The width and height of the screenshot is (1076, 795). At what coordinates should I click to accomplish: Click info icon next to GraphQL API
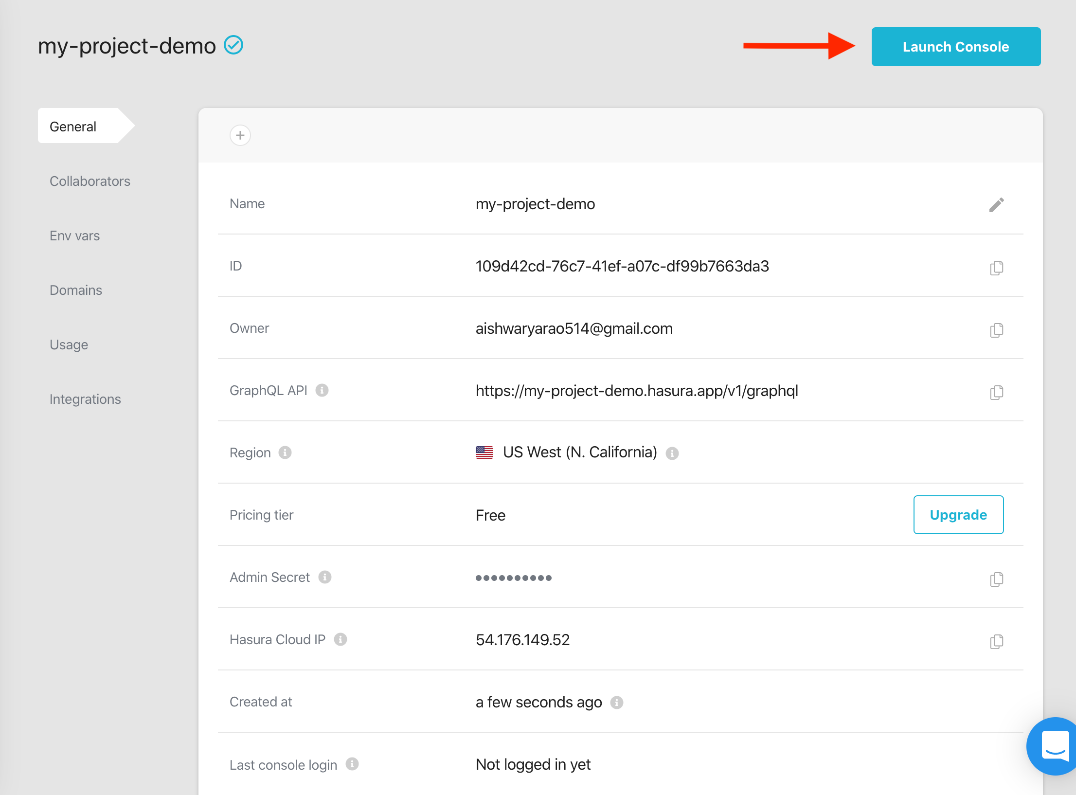click(322, 390)
